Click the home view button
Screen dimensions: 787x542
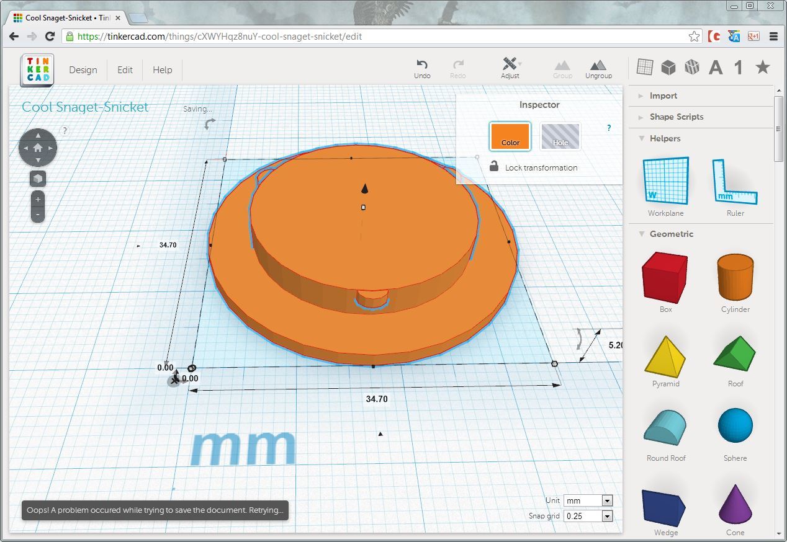pyautogui.click(x=38, y=148)
